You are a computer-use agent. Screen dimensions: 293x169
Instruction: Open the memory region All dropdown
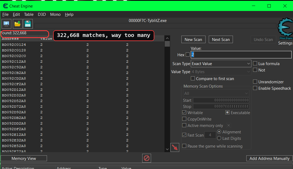(x=216, y=93)
